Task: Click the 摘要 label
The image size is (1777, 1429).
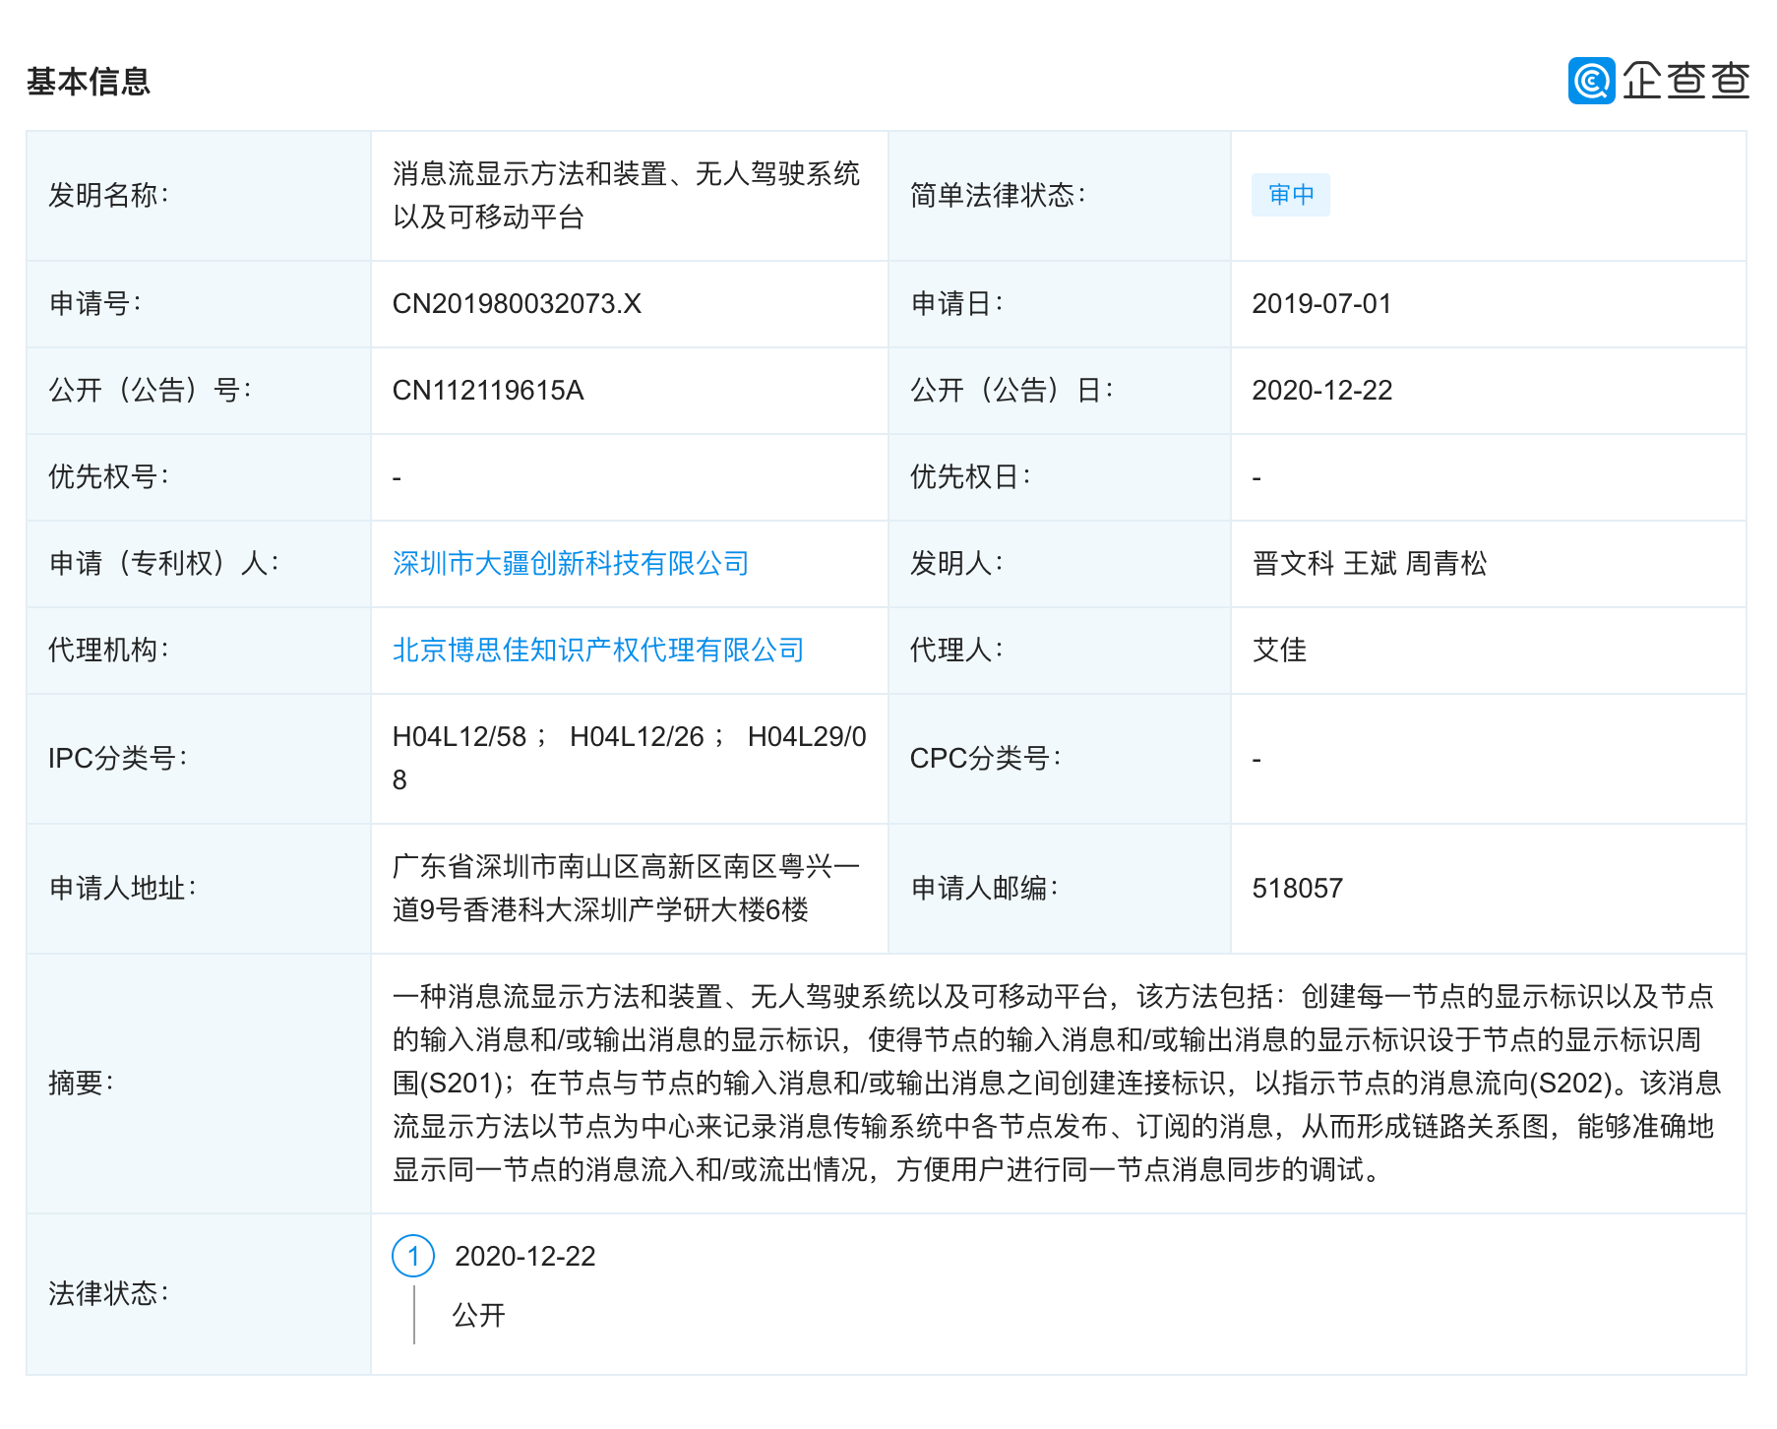Action: click(x=81, y=1084)
